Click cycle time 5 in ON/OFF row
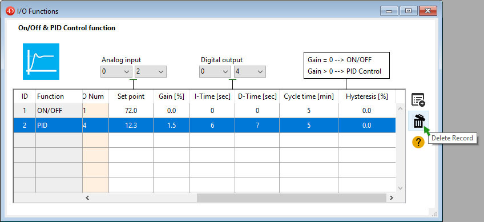 coord(309,111)
